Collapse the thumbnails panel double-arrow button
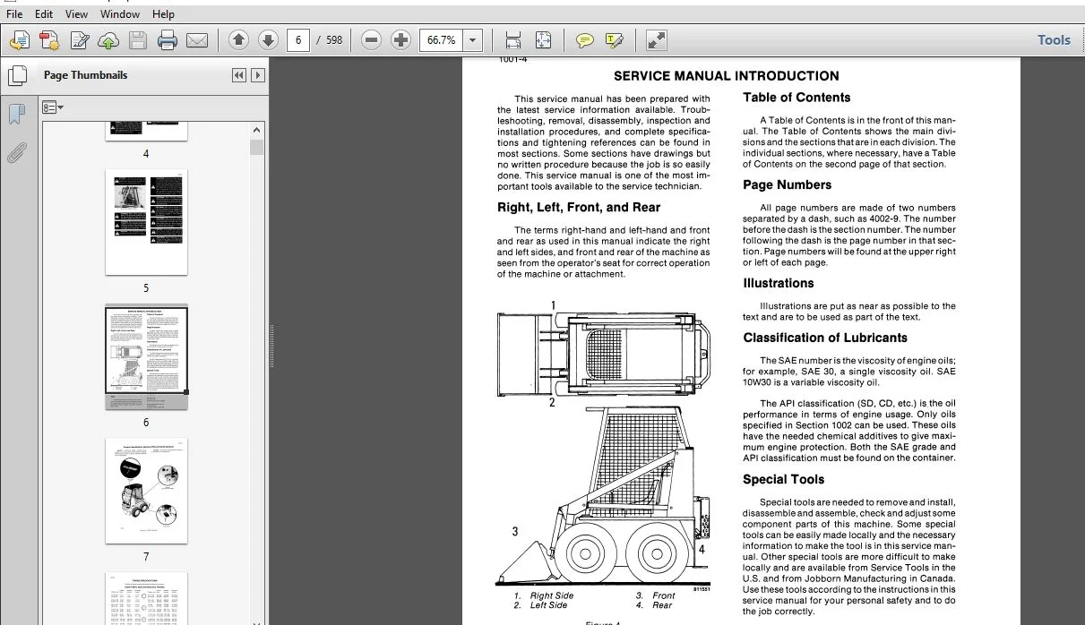This screenshot has height=625, width=1085. click(x=239, y=75)
